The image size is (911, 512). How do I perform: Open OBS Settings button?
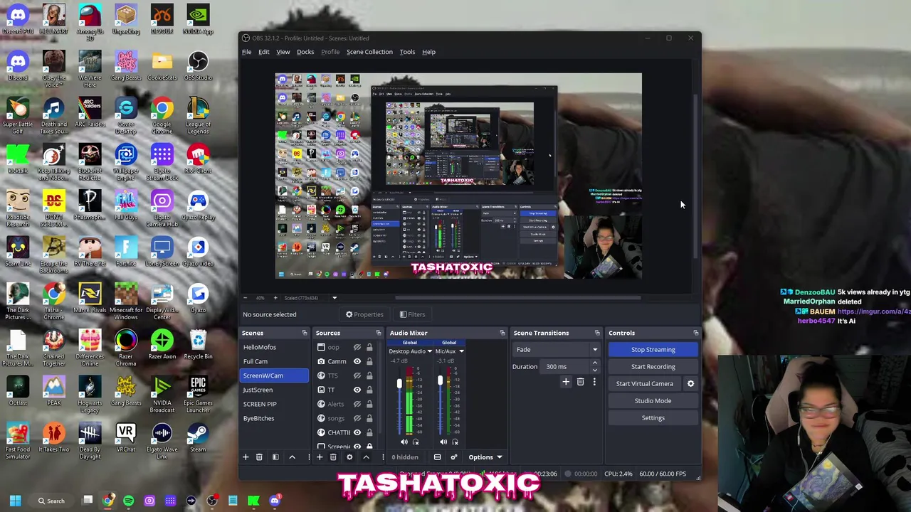pyautogui.click(x=653, y=417)
